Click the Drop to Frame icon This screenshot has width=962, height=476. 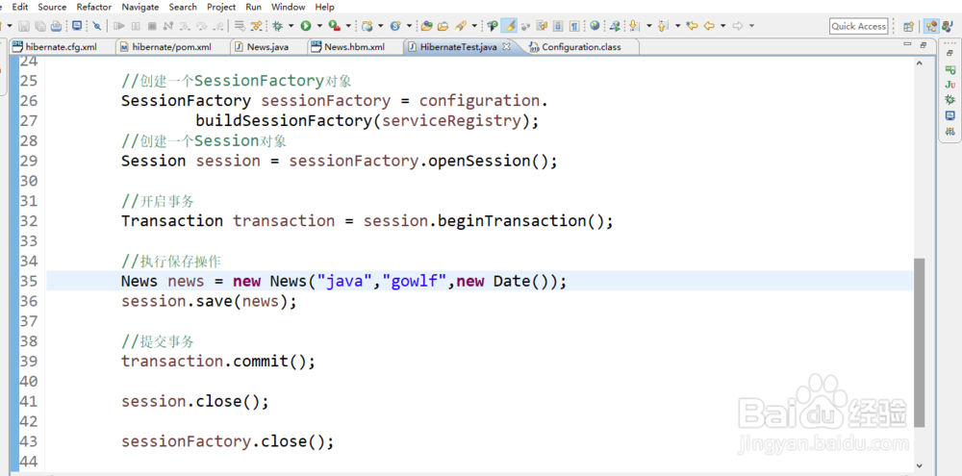click(240, 26)
